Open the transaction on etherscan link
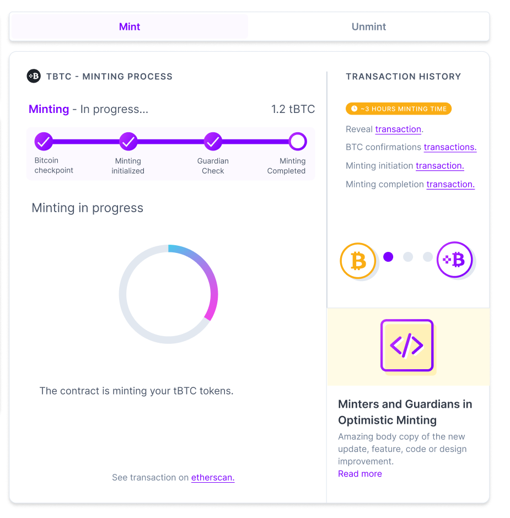The image size is (510, 518). tap(212, 477)
